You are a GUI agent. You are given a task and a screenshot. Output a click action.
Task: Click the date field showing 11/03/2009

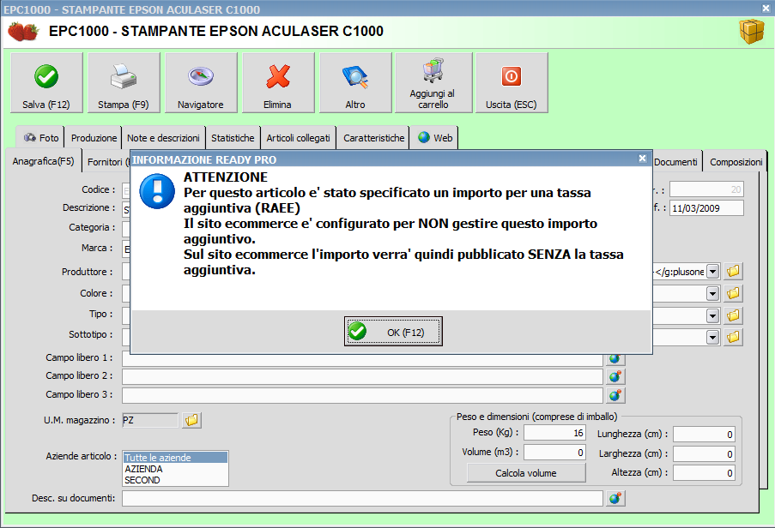[706, 208]
